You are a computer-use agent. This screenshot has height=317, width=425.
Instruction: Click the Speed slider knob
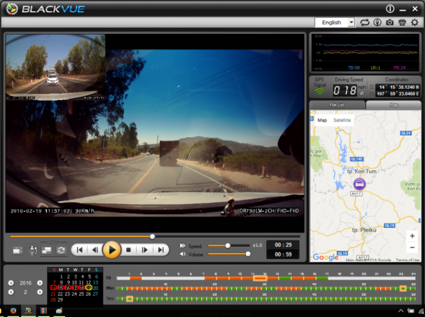228,246
